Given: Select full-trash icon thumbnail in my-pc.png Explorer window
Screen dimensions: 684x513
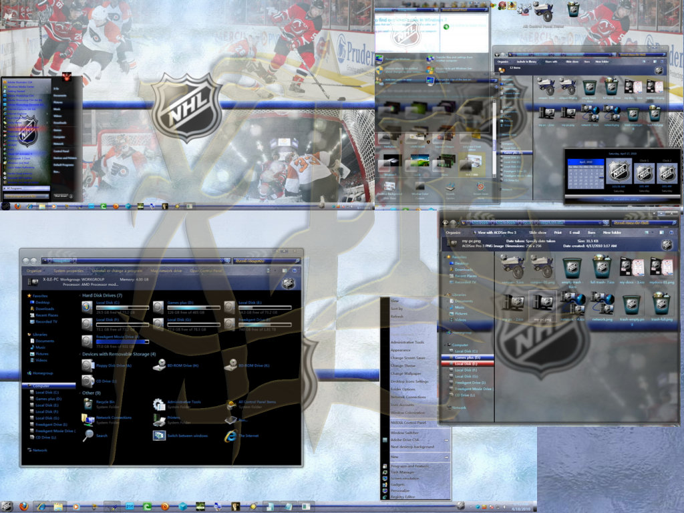Looking at the screenshot, I should click(602, 267).
